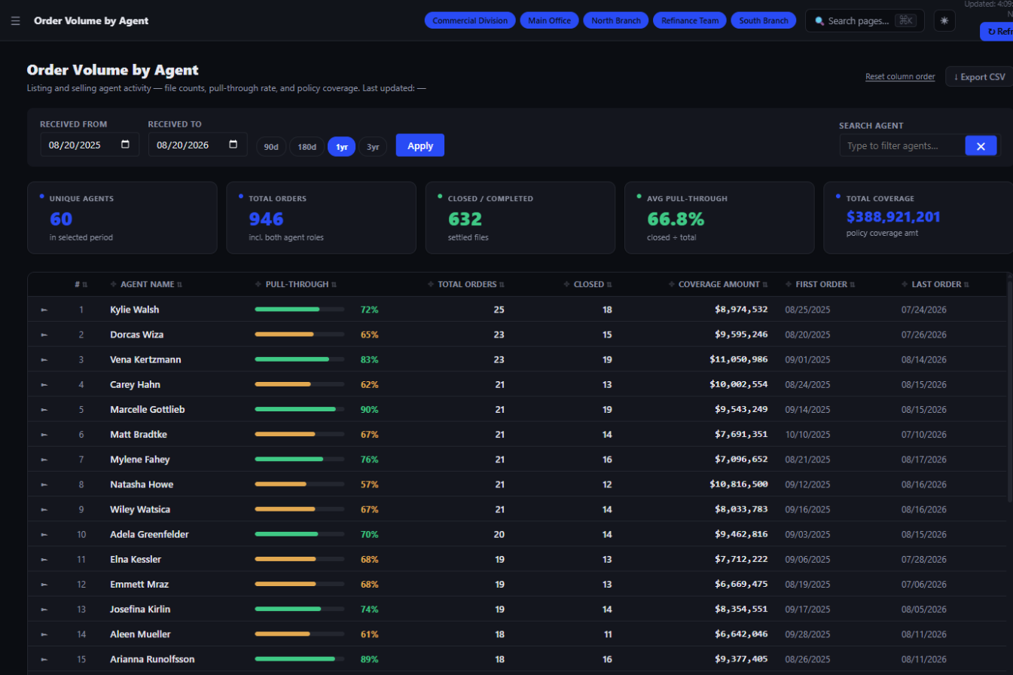Expand the Elna Kessler row
The width and height of the screenshot is (1013, 675).
(44, 559)
